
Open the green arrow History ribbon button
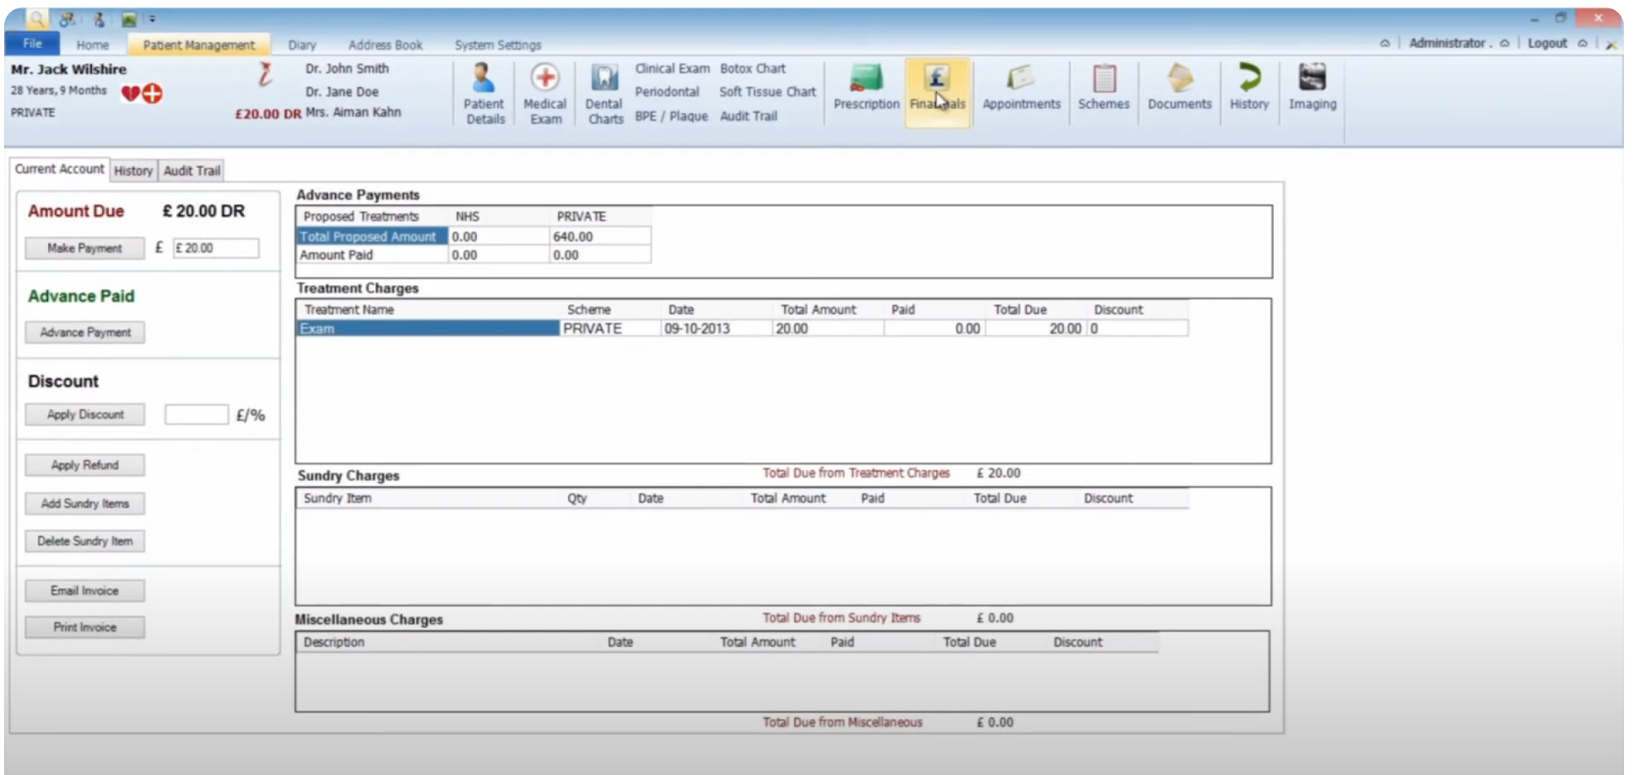pyautogui.click(x=1249, y=87)
